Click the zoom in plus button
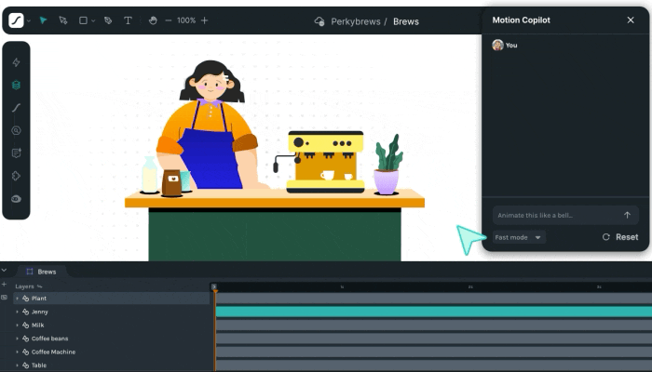Image resolution: width=652 pixels, height=372 pixels. (205, 20)
